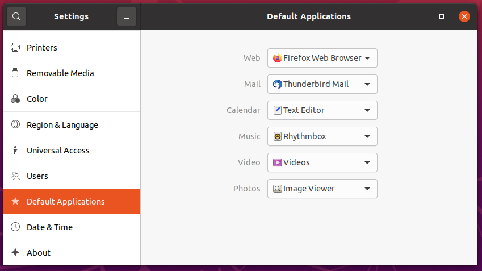Image resolution: width=482 pixels, height=271 pixels.
Task: Minimize the Settings window
Action: coord(418,16)
